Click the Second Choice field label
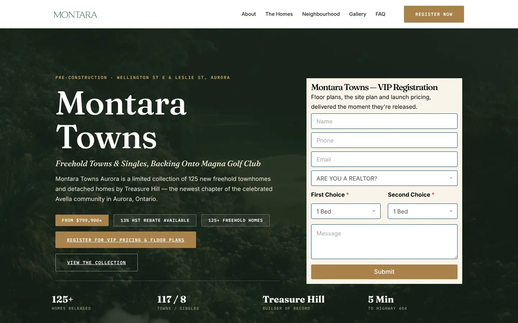Image resolution: width=518 pixels, height=323 pixels. click(411, 195)
